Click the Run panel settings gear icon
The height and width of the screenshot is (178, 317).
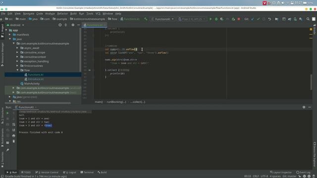[x=304, y=107]
